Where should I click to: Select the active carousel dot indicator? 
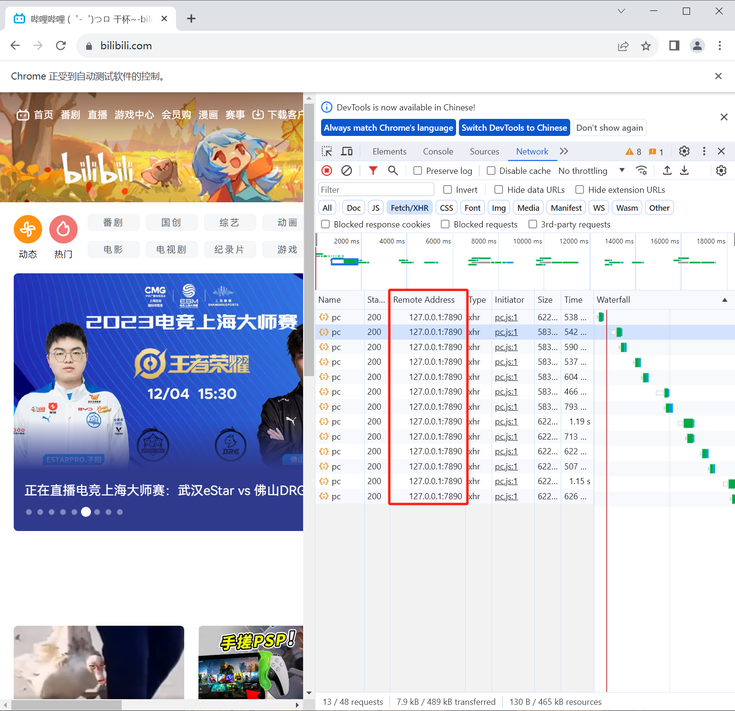click(x=86, y=512)
